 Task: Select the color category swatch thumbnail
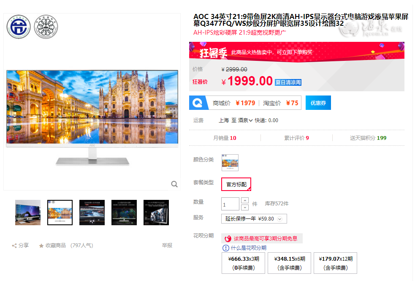[x=230, y=163]
